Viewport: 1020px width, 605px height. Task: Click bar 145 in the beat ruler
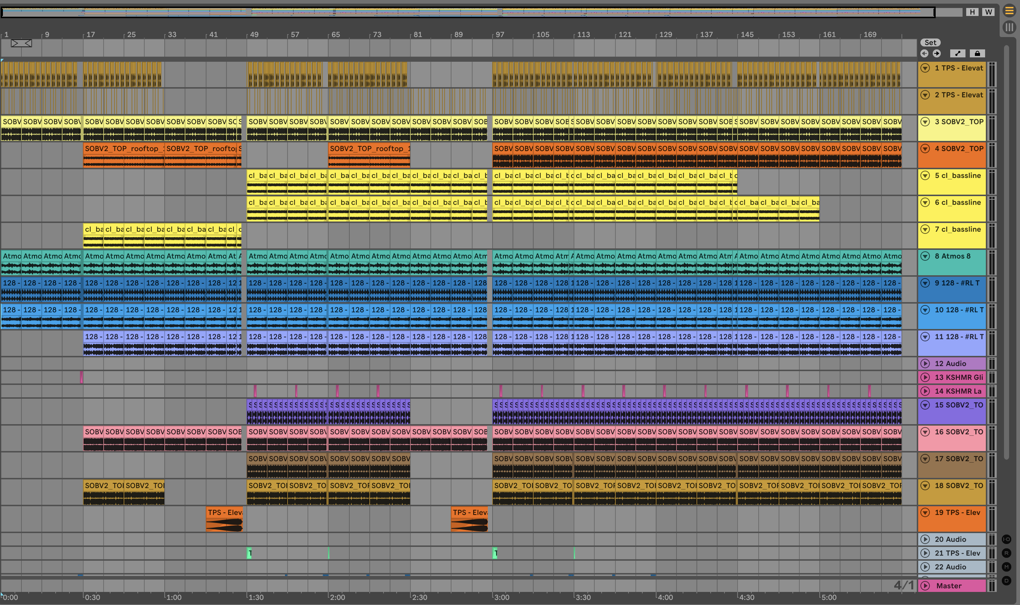coord(747,34)
